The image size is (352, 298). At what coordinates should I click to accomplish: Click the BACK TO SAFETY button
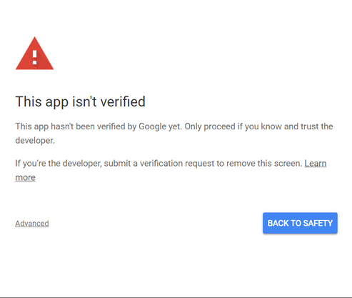300,223
